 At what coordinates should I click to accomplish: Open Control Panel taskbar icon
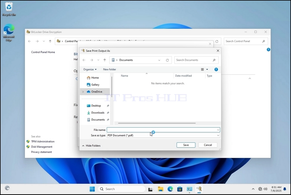click(x=189, y=189)
